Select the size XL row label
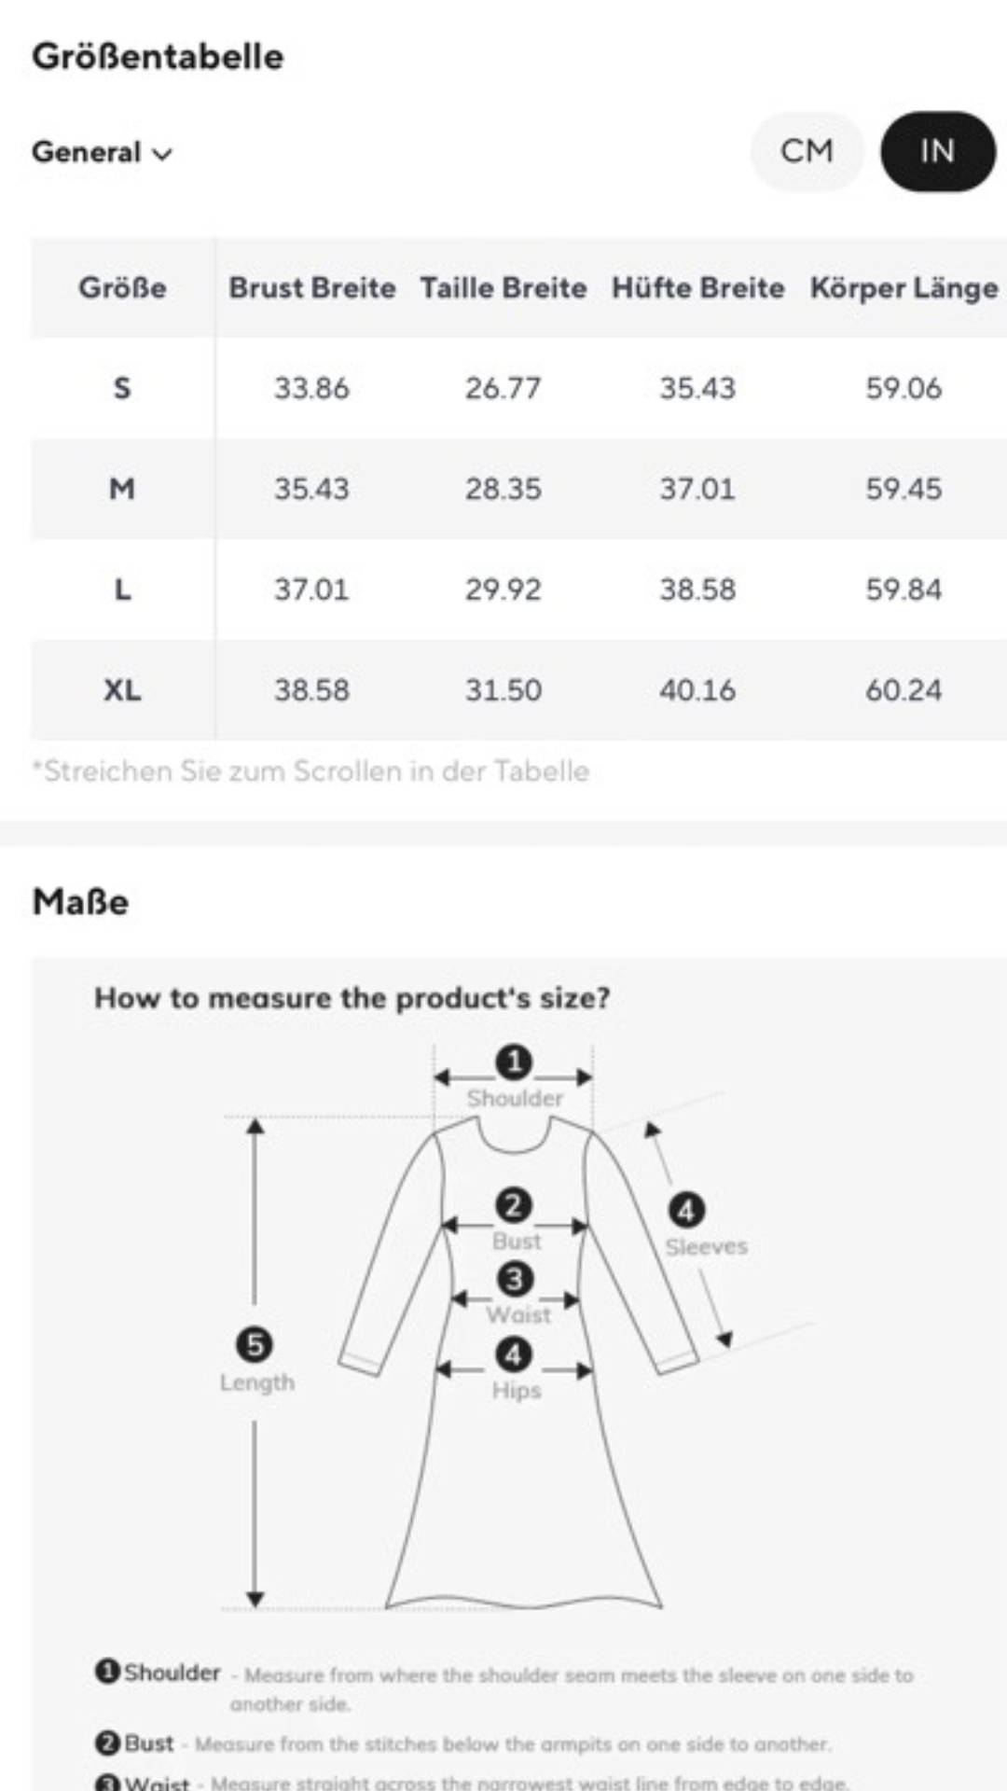1007x1791 pixels. point(122,690)
